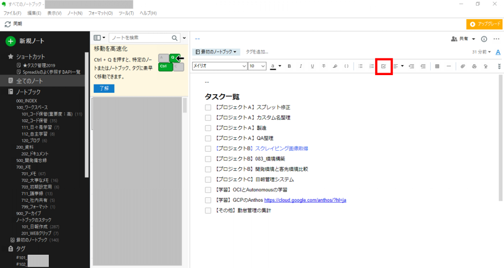Check the 開発環境と客先環境比較 task

[208, 169]
